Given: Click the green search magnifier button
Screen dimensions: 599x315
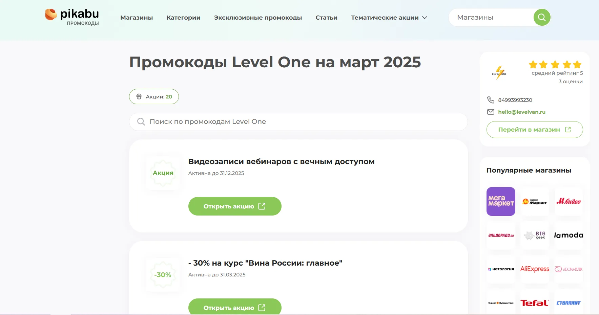Looking at the screenshot, I should coord(542,17).
